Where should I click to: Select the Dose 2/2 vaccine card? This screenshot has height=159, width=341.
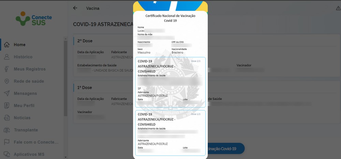pyautogui.click(x=170, y=82)
